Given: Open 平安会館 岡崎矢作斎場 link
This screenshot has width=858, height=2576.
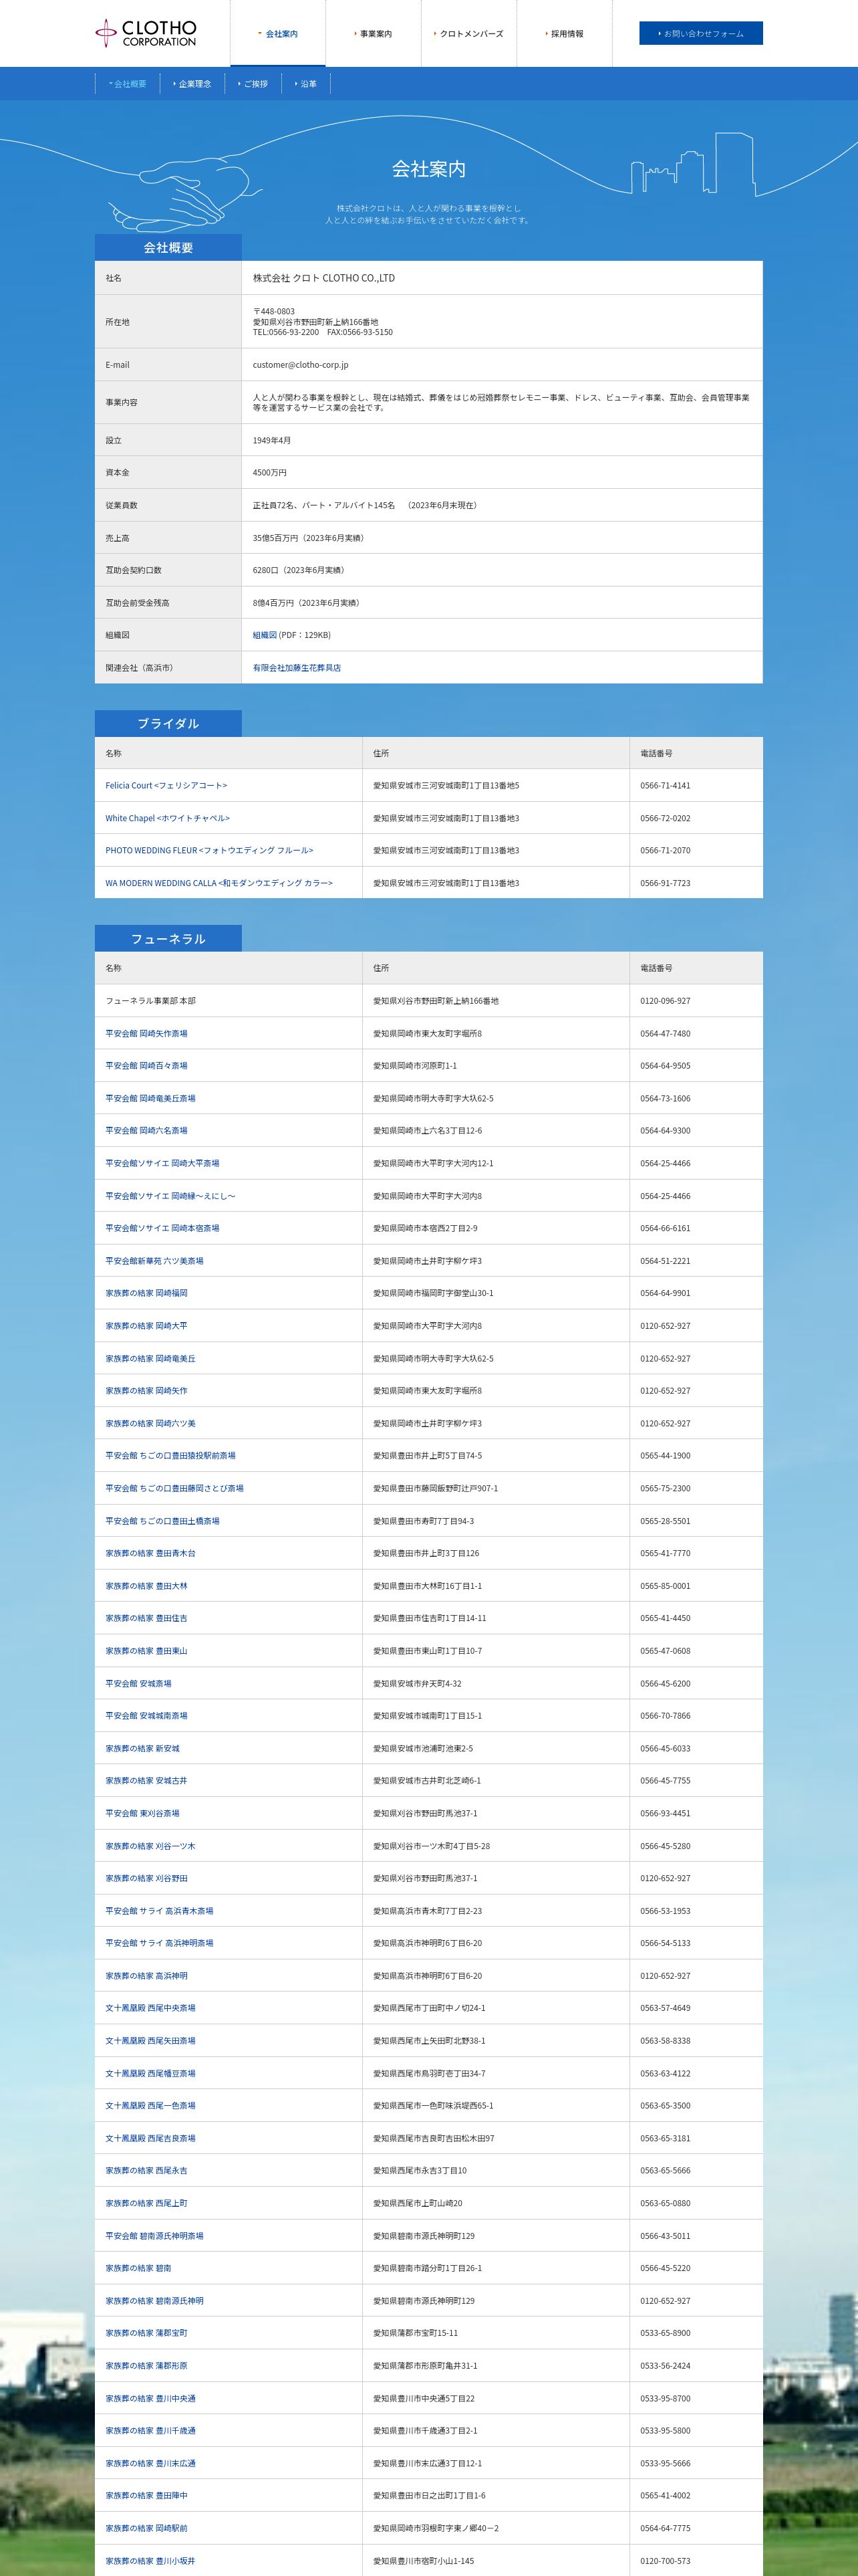Looking at the screenshot, I should (x=147, y=1034).
